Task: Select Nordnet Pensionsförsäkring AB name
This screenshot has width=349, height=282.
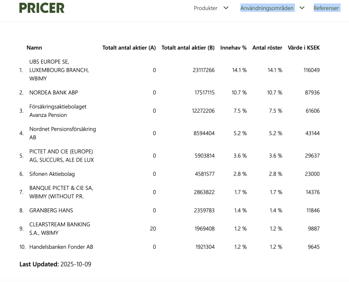Action: [x=62, y=133]
